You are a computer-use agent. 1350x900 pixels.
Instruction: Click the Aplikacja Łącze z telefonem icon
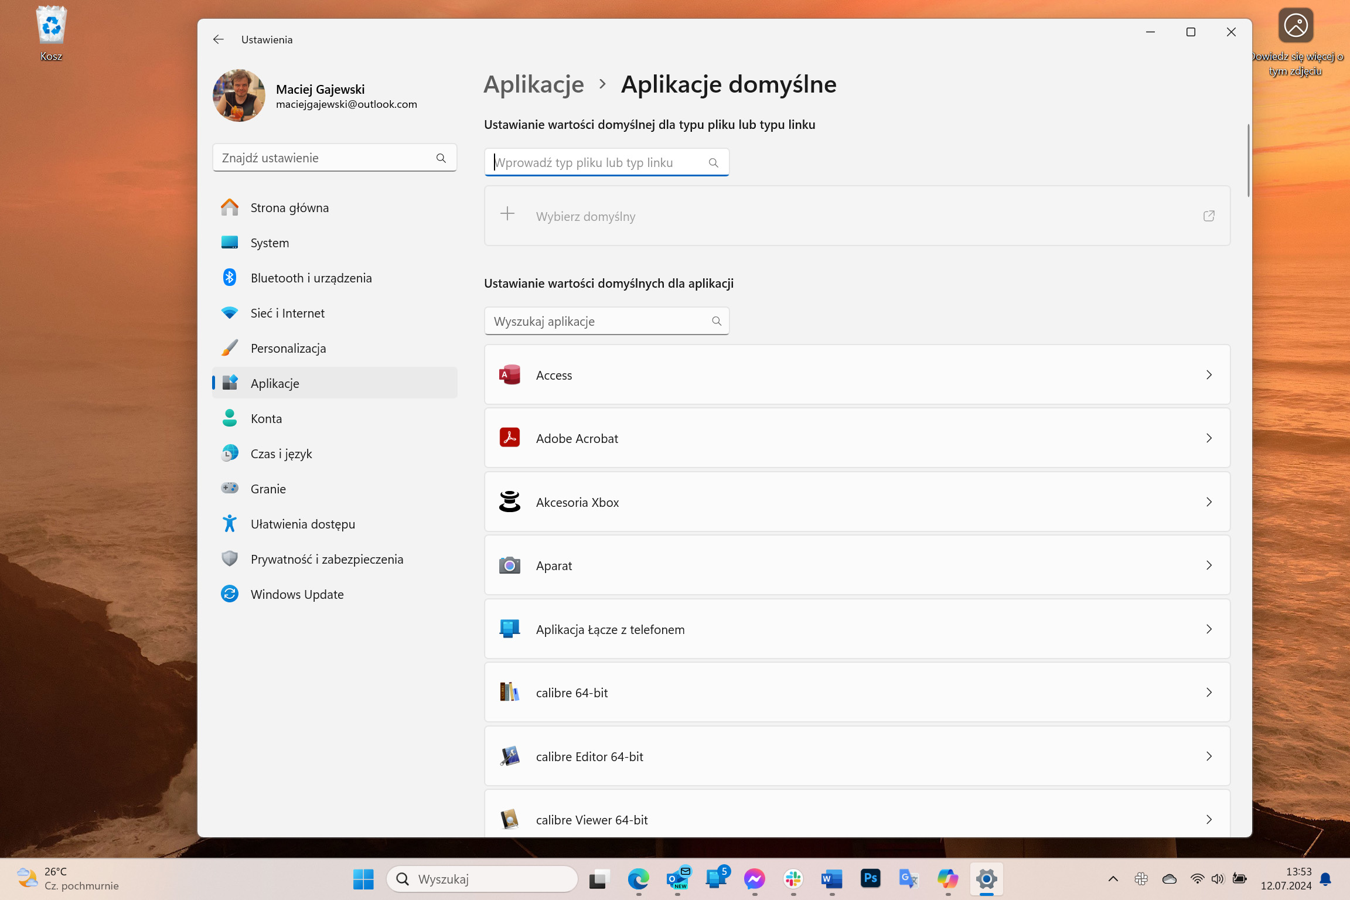[x=510, y=629]
